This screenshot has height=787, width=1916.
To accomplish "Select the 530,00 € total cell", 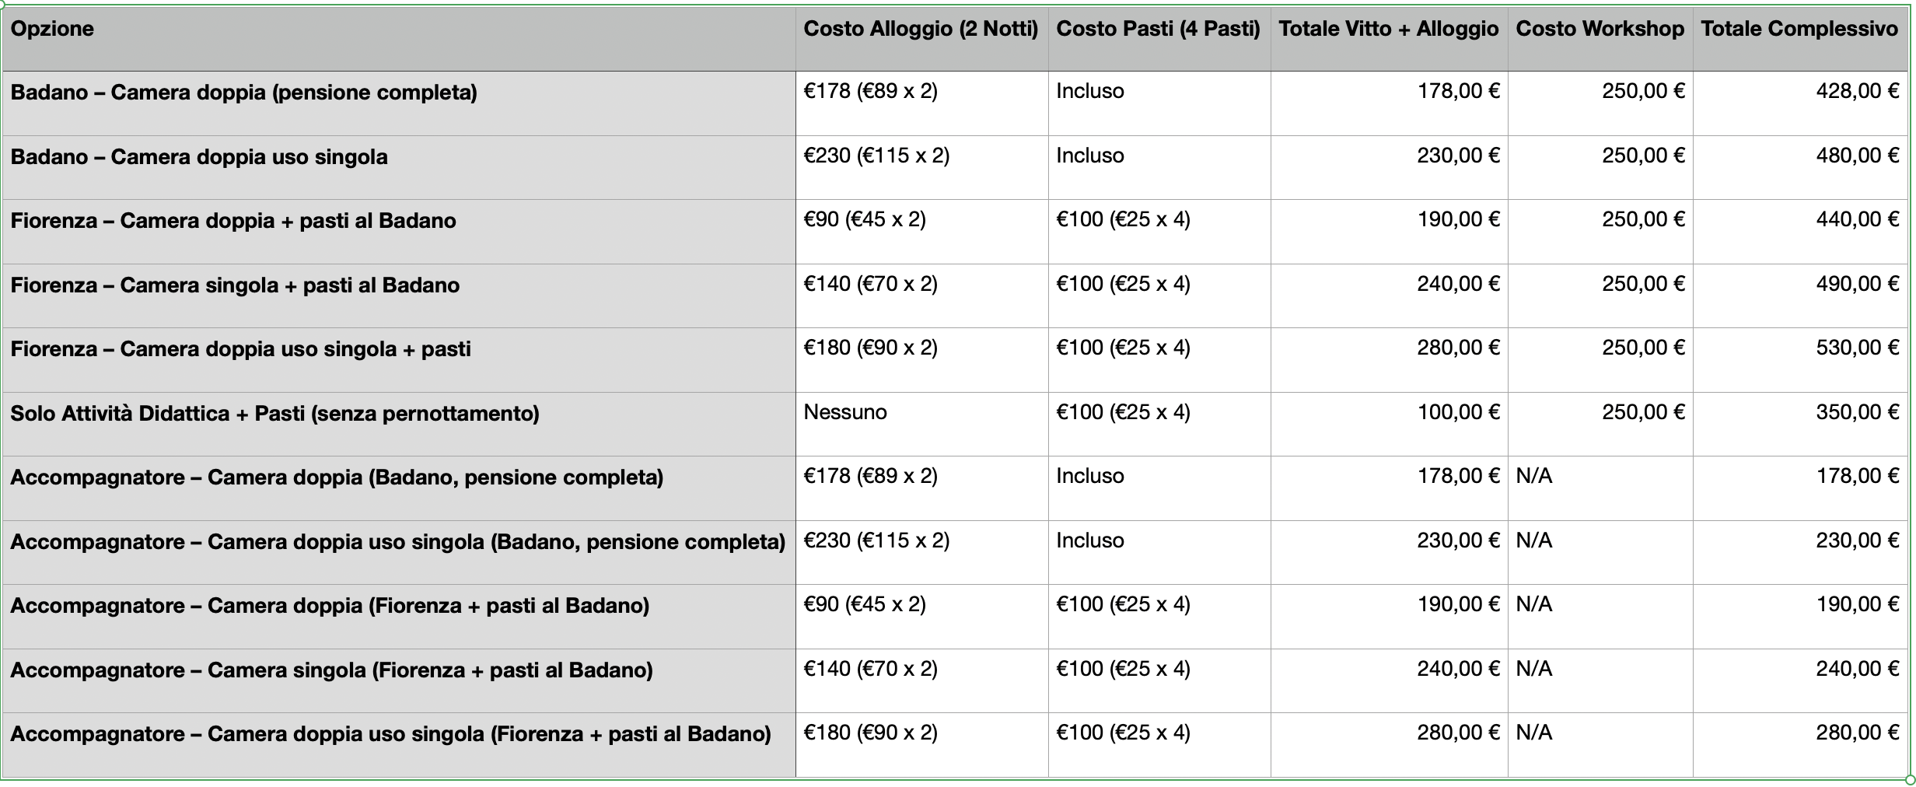I will click(1800, 359).
